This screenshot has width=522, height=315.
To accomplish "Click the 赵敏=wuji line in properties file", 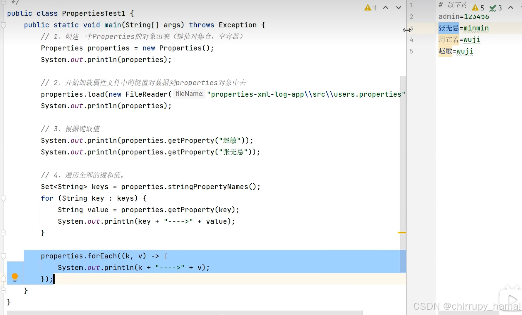I will 456,51.
